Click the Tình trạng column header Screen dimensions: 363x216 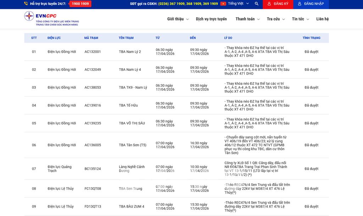tap(311, 38)
